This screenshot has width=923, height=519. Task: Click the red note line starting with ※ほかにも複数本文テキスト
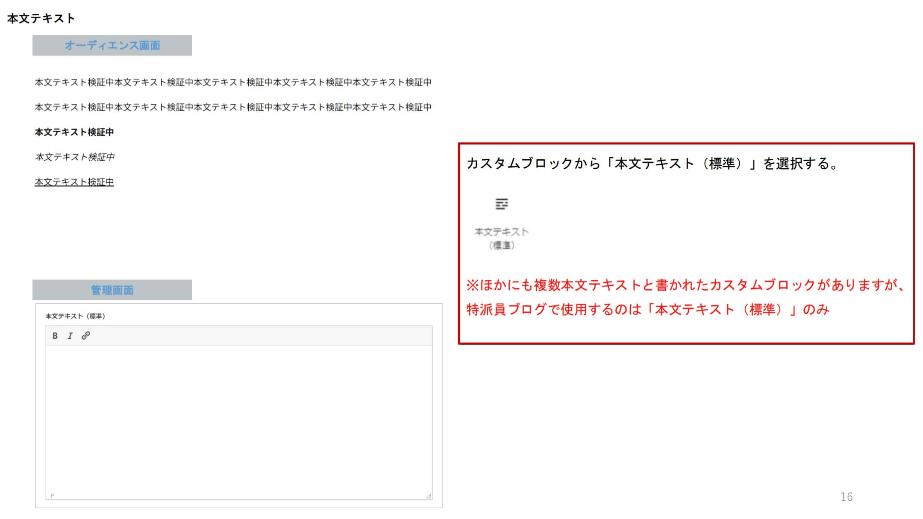click(x=686, y=285)
